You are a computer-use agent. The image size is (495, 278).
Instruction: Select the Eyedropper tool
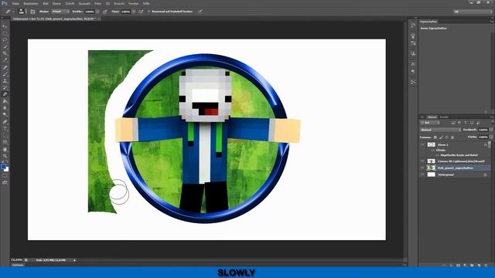click(x=5, y=60)
